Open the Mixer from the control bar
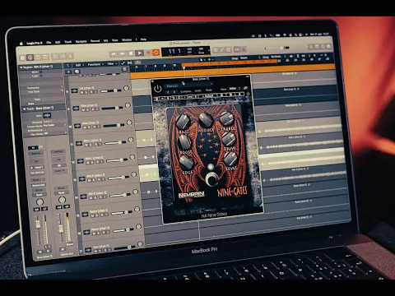Viewport: 395px width, 296px height. [63, 56]
